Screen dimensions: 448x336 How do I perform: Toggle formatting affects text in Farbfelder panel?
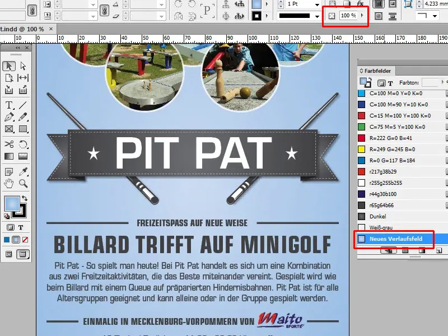click(x=391, y=83)
